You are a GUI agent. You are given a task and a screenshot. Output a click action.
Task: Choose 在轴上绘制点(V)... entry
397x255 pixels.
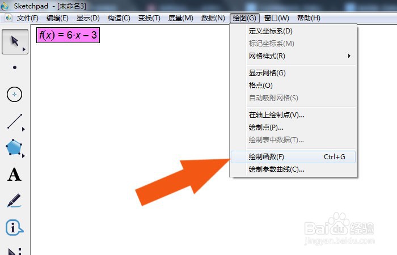click(x=293, y=115)
